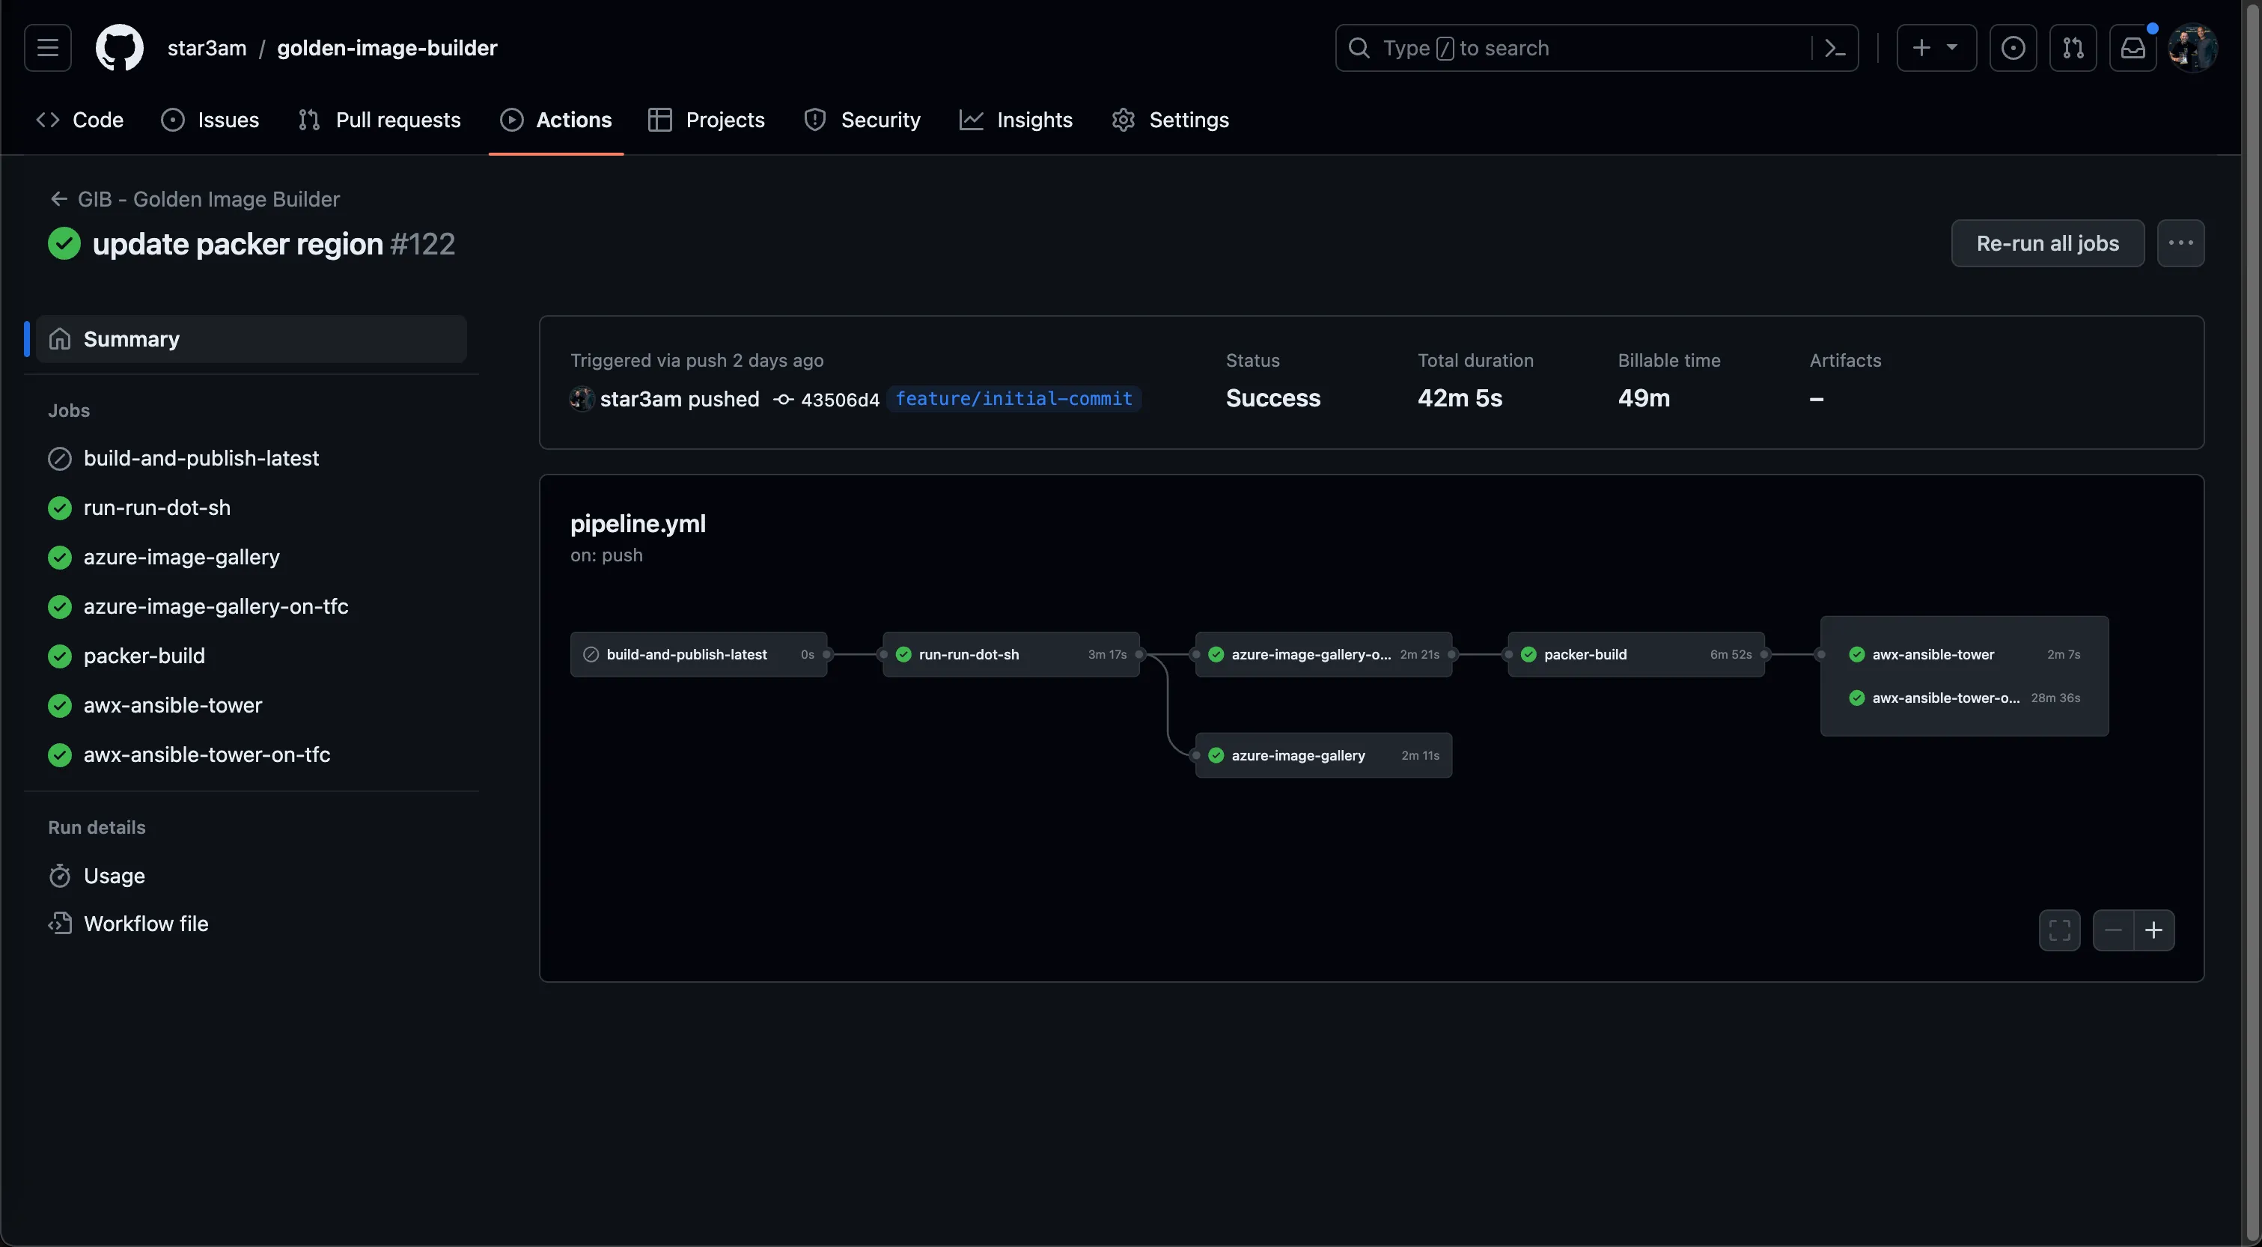
Task: Open packer-build job in sidebar
Action: coord(144,655)
